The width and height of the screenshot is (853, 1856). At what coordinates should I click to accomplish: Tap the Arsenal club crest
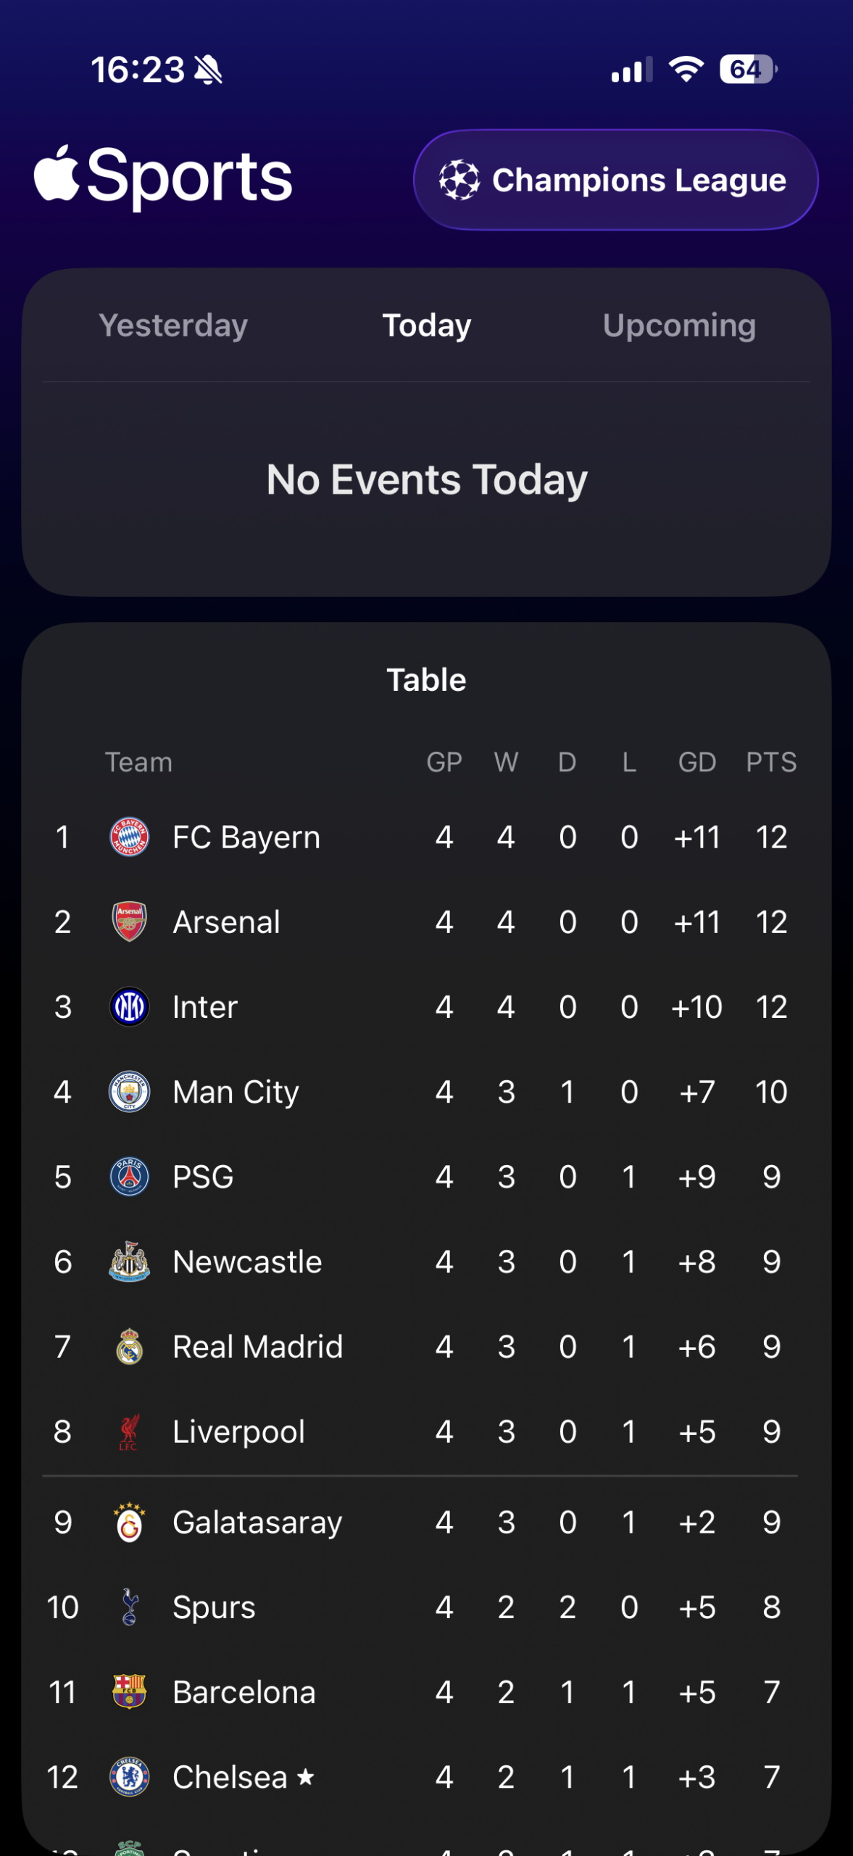pyautogui.click(x=129, y=922)
